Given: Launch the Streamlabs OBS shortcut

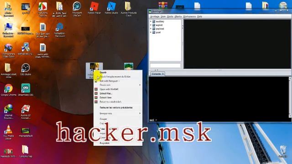Looking at the screenshot, I should pos(26,90).
